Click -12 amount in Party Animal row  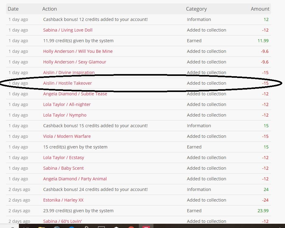265,179
